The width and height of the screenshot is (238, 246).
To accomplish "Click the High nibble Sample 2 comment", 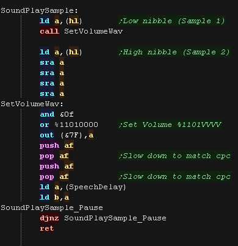I will point(175,52).
